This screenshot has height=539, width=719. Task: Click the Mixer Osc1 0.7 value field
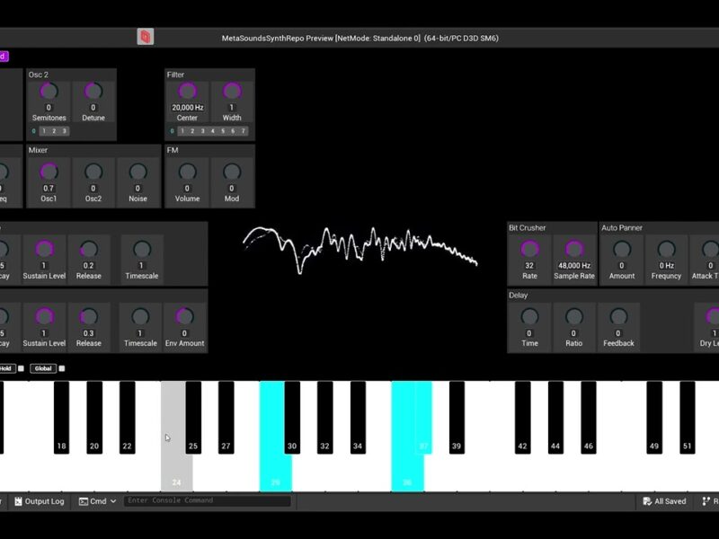(49, 189)
